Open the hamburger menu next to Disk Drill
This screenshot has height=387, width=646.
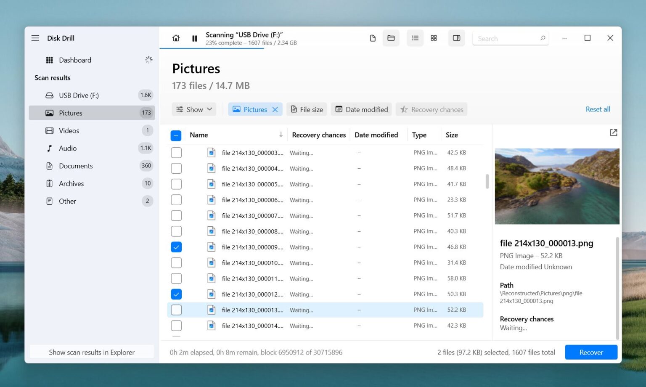[x=35, y=38]
